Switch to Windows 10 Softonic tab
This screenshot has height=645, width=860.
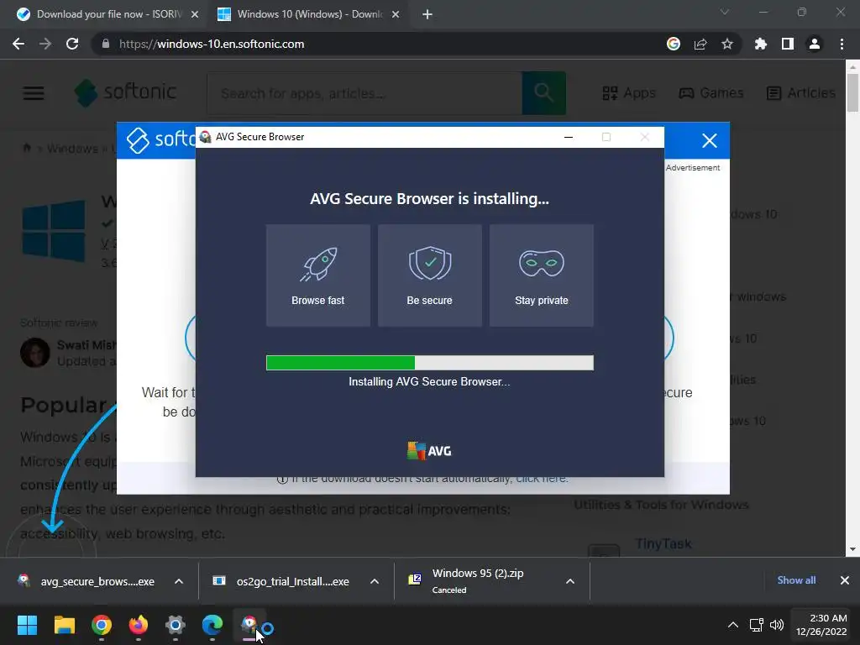[309, 14]
